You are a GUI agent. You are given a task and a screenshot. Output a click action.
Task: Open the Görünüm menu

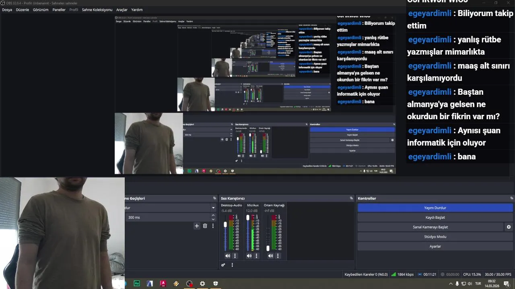click(41, 10)
